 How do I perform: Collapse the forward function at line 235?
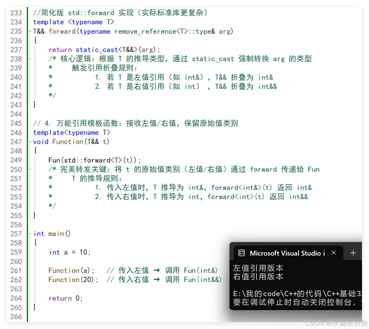click(x=30, y=31)
